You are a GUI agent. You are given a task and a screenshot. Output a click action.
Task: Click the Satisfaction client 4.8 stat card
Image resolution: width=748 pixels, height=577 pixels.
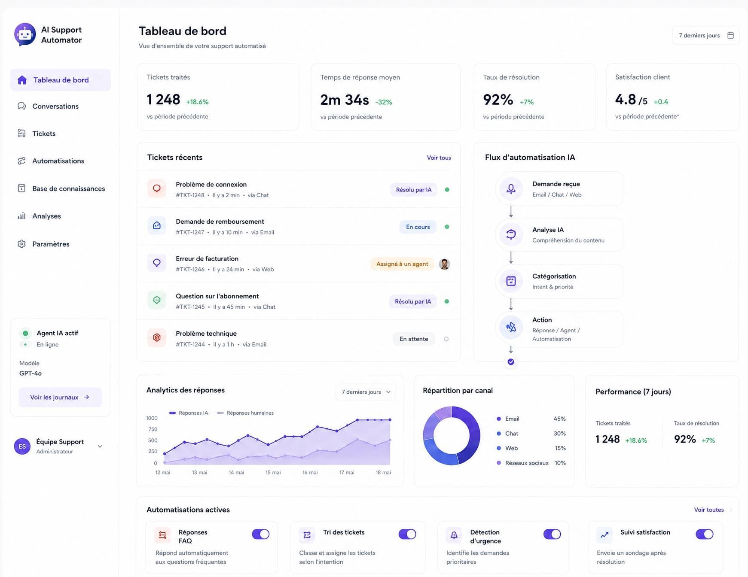coord(672,97)
